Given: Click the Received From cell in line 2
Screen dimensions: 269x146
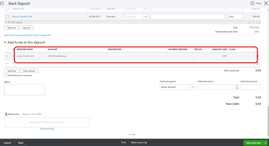Looking at the screenshot, I should tap(31, 63).
